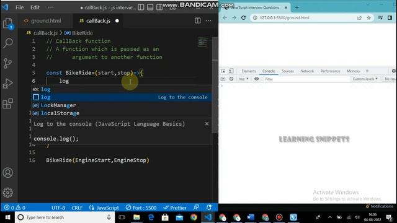Open the Sources tab in DevTools
397x223 pixels.
[288, 71]
